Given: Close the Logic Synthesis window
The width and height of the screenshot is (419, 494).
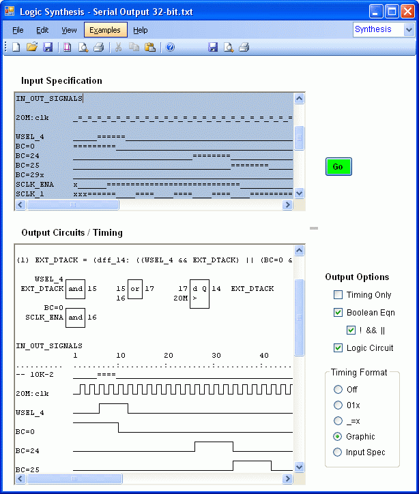Looking at the screenshot, I should 407,12.
